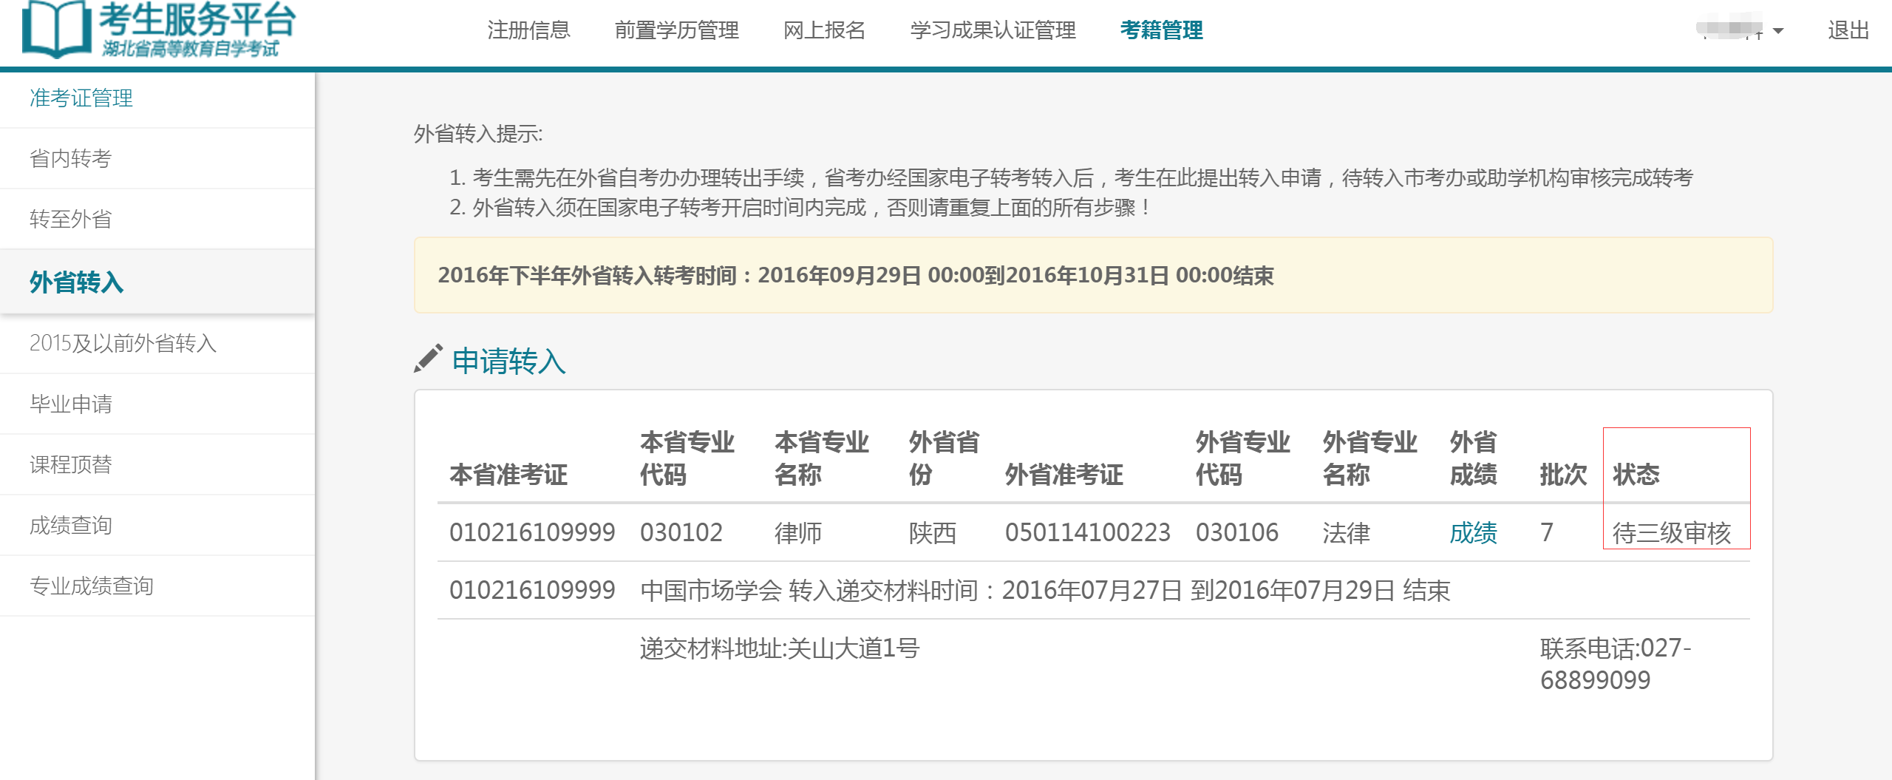Go to 毕业申请 in the sidebar
Viewport: 1892px width, 780px height.
[x=71, y=404]
